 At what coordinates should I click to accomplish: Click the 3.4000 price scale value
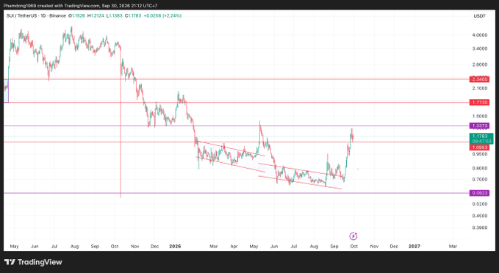point(480,48)
